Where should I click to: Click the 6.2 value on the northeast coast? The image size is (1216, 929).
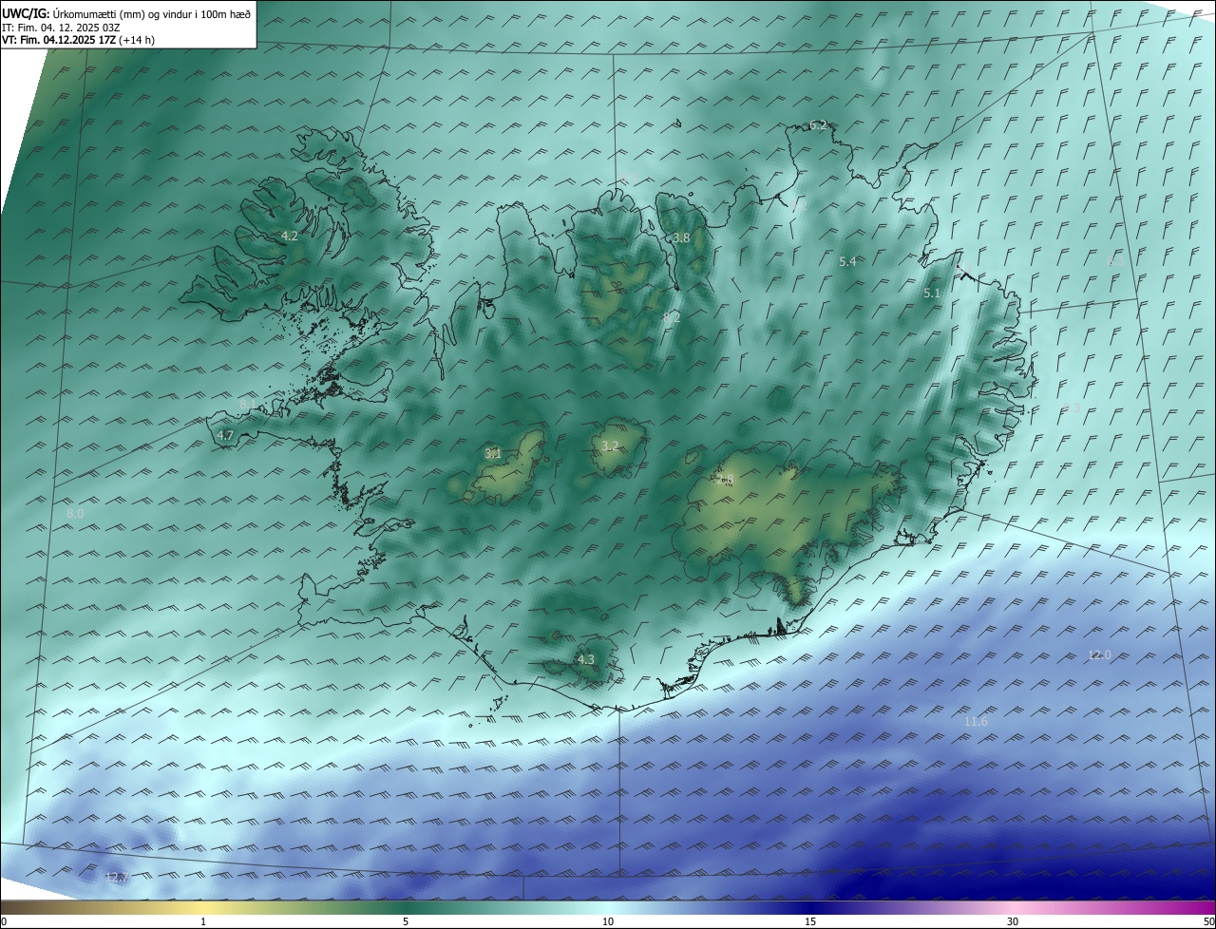pos(818,125)
